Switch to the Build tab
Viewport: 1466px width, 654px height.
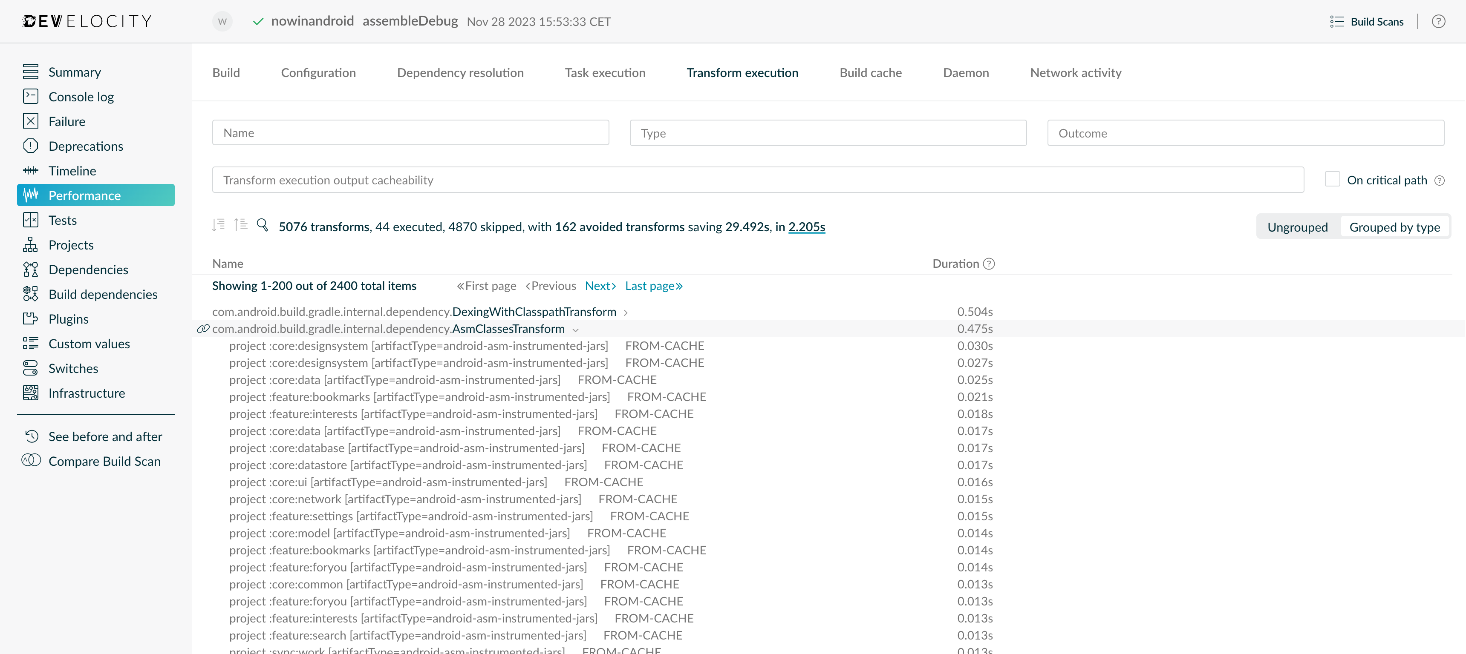(226, 72)
